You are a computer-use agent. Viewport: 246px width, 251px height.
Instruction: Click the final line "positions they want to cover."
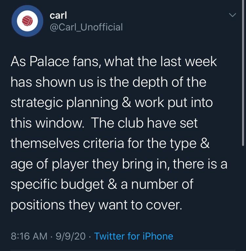coord(96,205)
